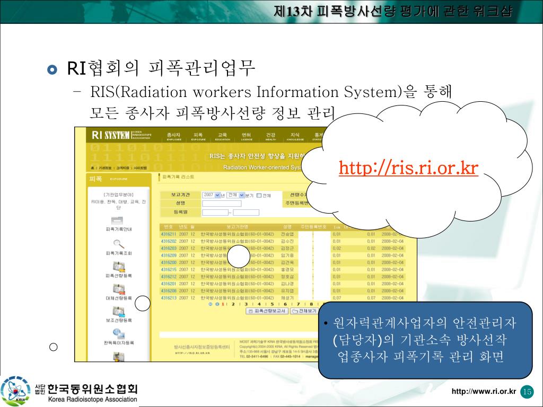Open the 종사자 (Employee) menu
Image resolution: width=543 pixels, height=407 pixels.
pyautogui.click(x=174, y=136)
